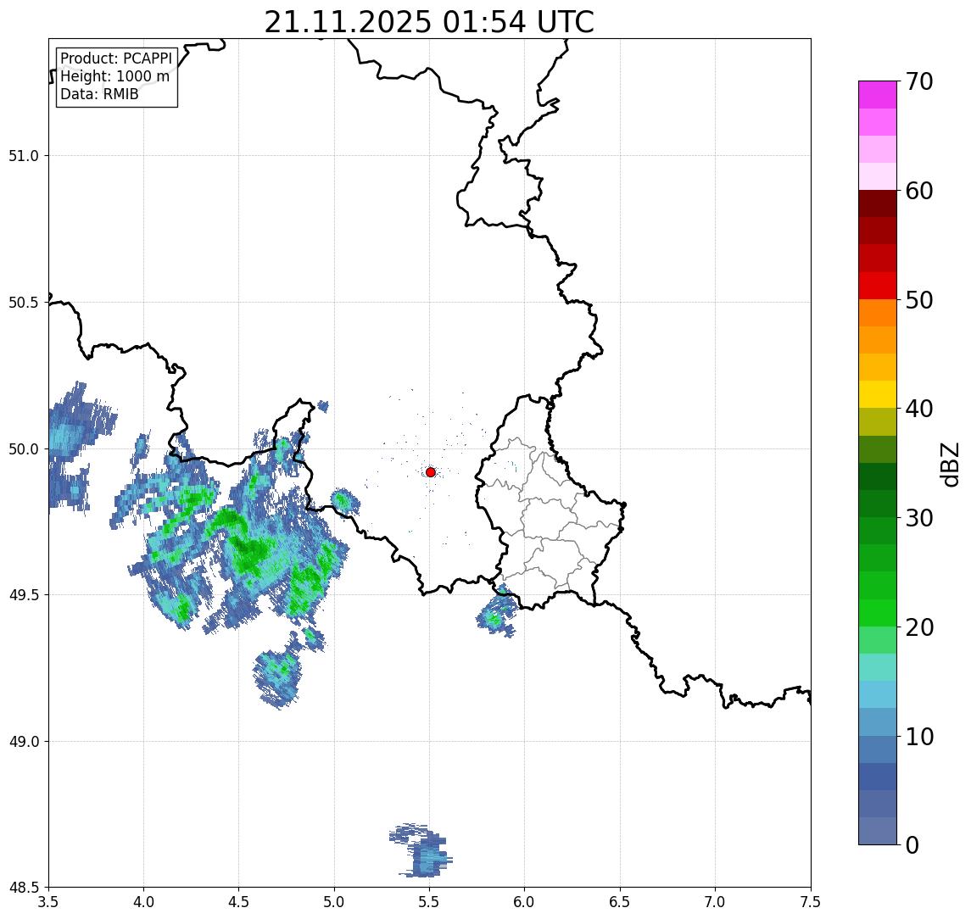Image resolution: width=971 pixels, height=919 pixels.
Task: Click the 'dBZ' colorbar label
Action: tap(949, 464)
